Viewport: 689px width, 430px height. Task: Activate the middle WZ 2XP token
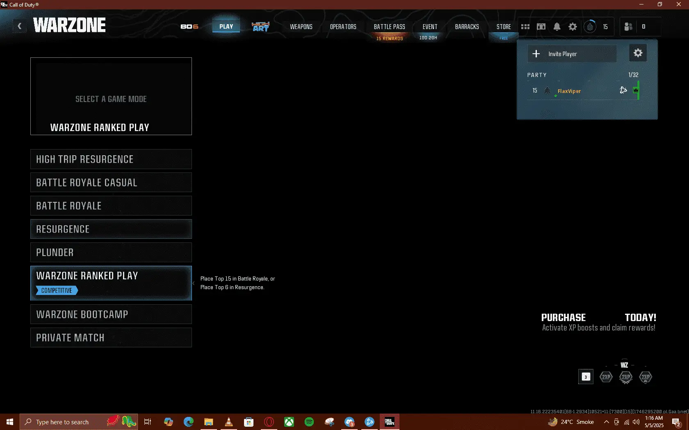625,377
